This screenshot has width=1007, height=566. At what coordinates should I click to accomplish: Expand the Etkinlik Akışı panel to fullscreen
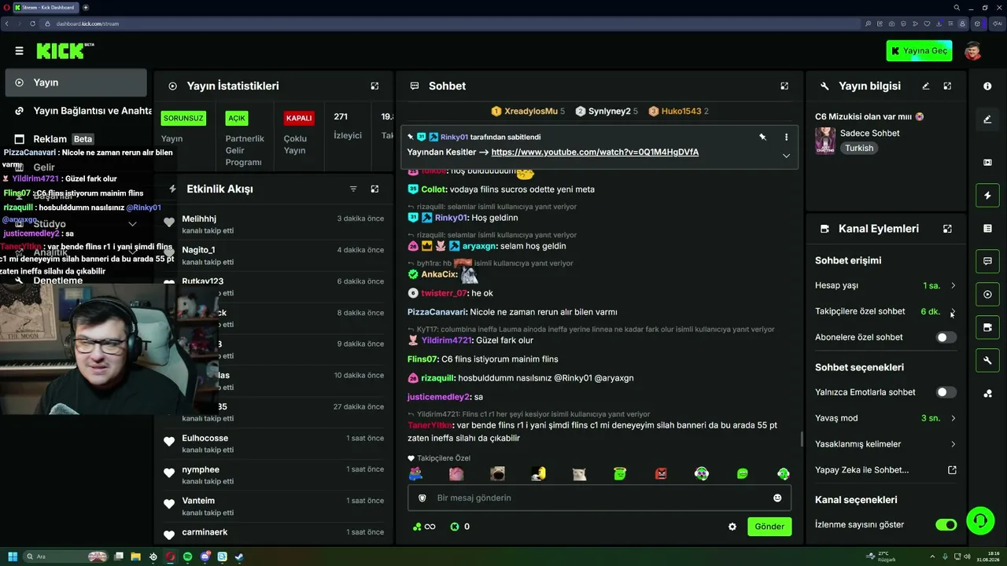[x=374, y=189]
